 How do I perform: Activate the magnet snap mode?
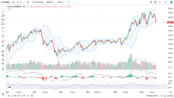click(x=3, y=51)
